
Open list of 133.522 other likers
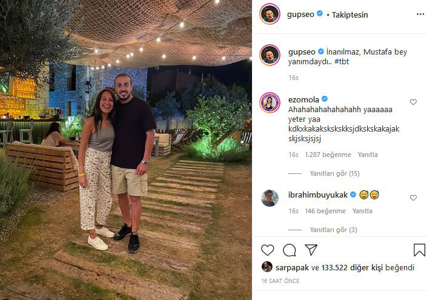362,267
